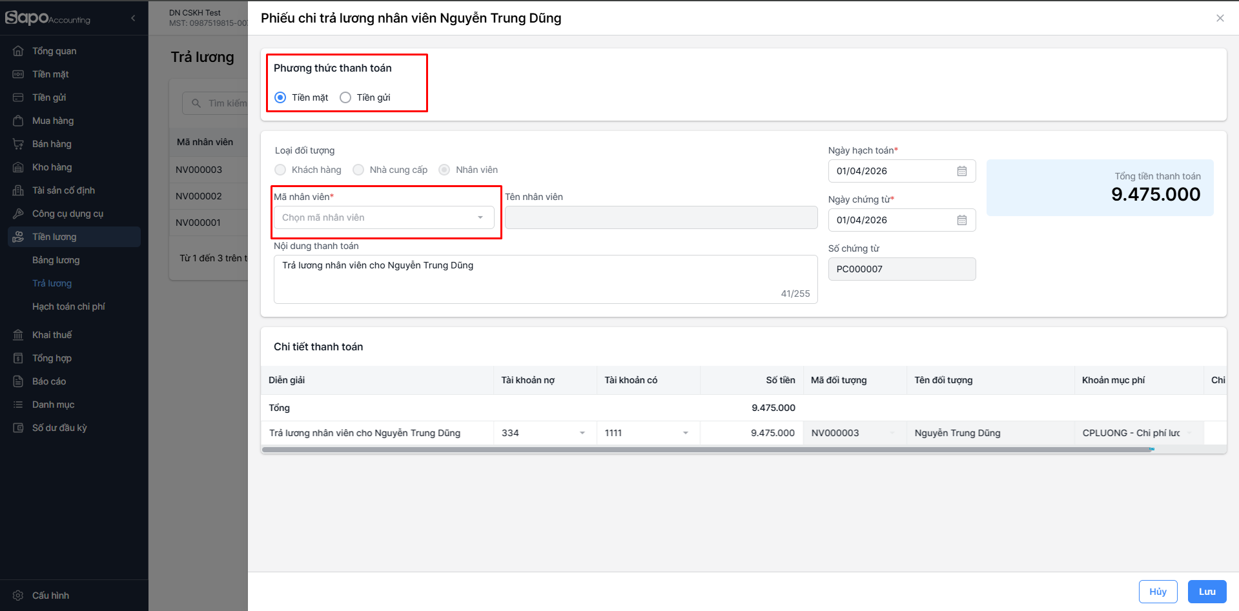This screenshot has width=1239, height=611.
Task: Click the Mua hàng shopping bag icon
Action: click(18, 121)
